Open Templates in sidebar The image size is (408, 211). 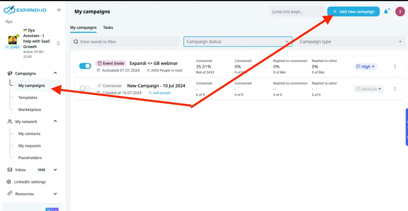pyautogui.click(x=28, y=97)
